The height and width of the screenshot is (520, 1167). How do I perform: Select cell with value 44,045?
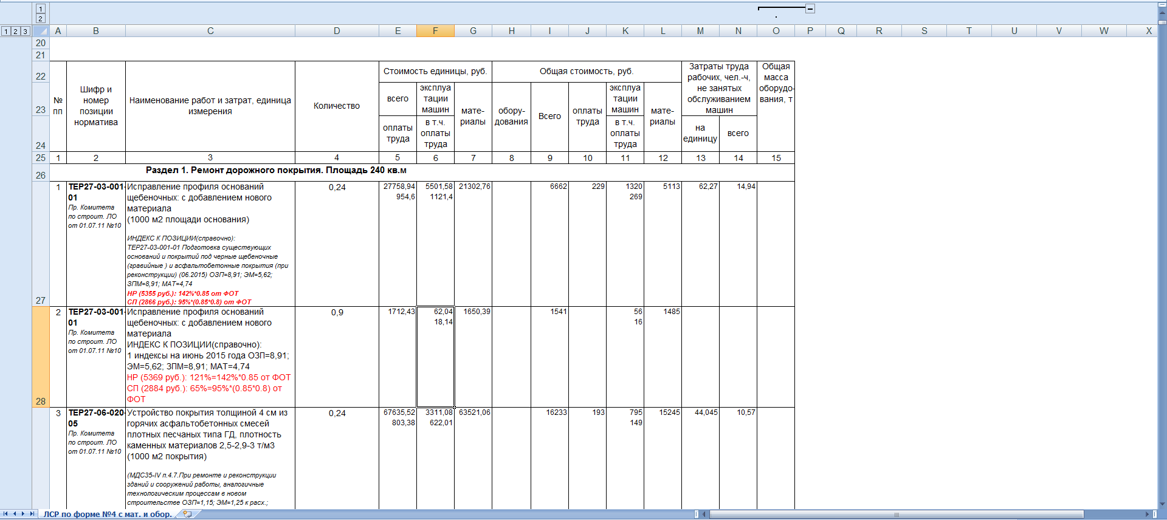[700, 458]
